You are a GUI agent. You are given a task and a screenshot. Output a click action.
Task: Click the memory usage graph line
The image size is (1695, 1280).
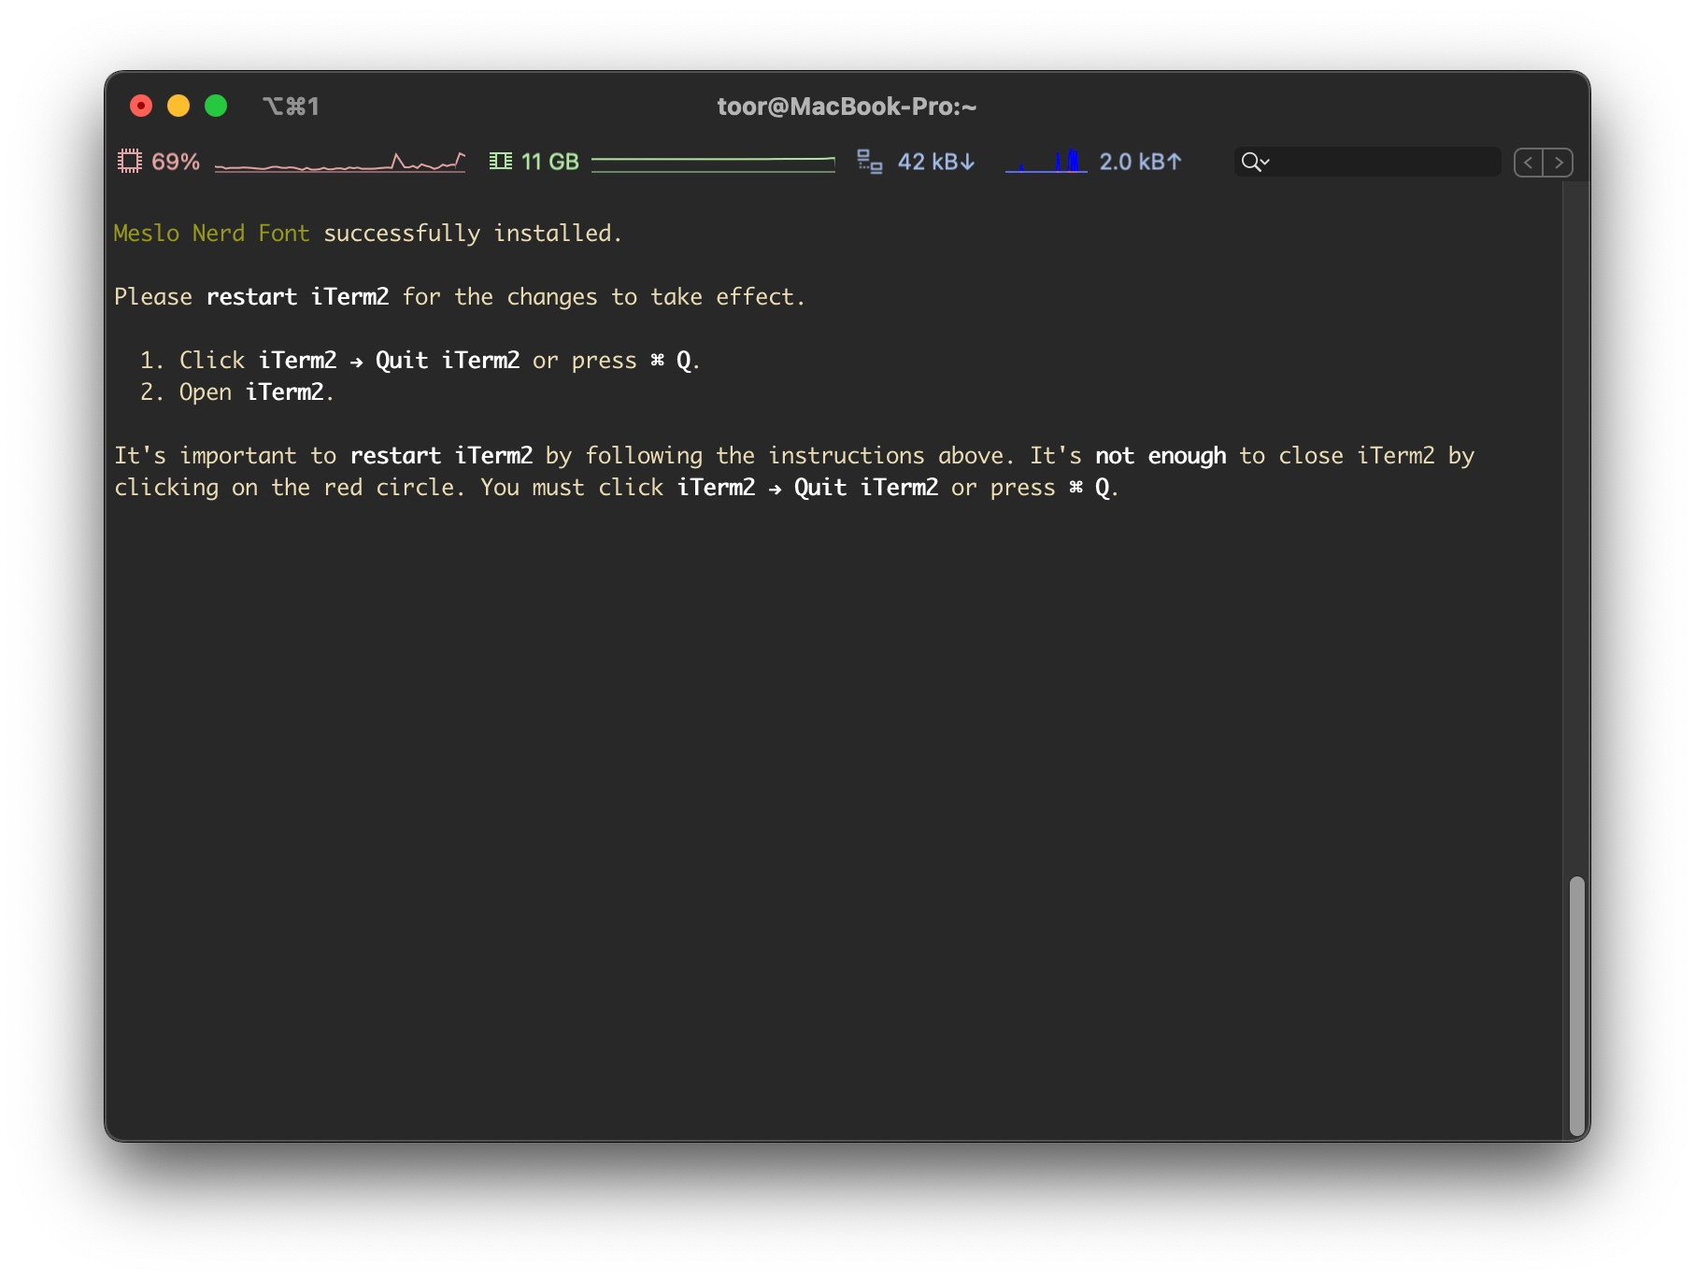(x=713, y=164)
